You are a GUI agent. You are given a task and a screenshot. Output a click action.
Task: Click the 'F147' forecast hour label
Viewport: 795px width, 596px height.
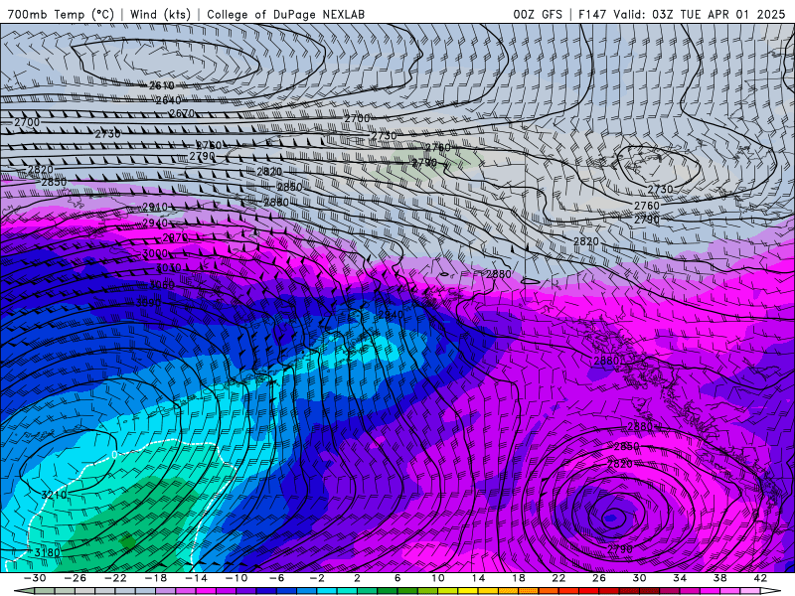pyautogui.click(x=592, y=14)
